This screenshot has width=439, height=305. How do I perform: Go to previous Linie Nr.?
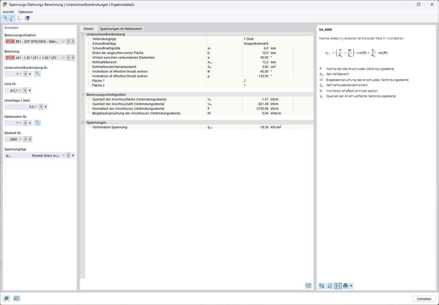coord(25,91)
